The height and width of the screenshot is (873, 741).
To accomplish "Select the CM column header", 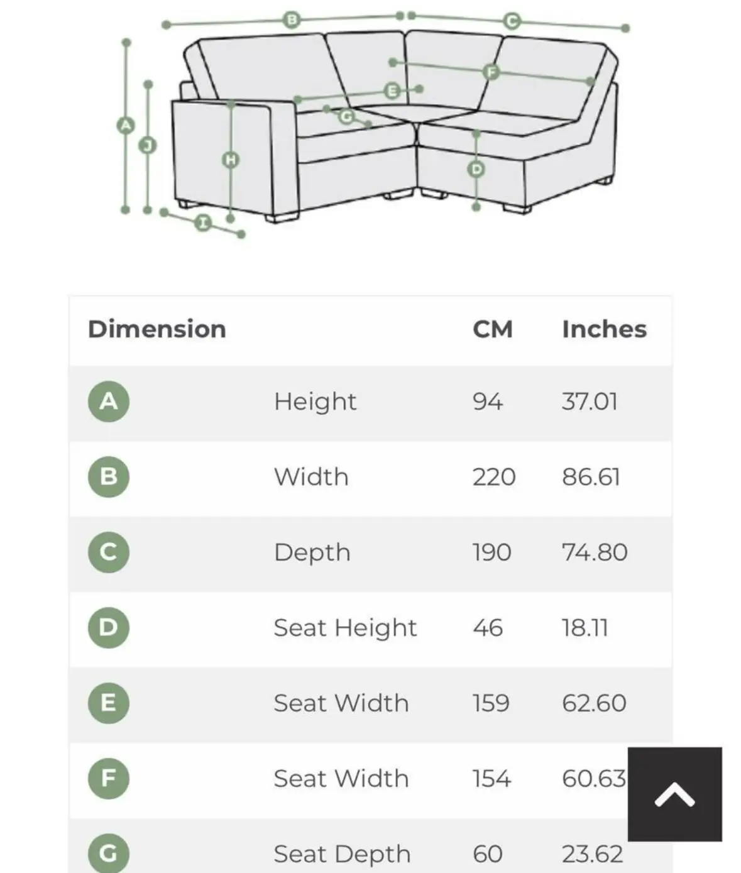I will (x=493, y=329).
